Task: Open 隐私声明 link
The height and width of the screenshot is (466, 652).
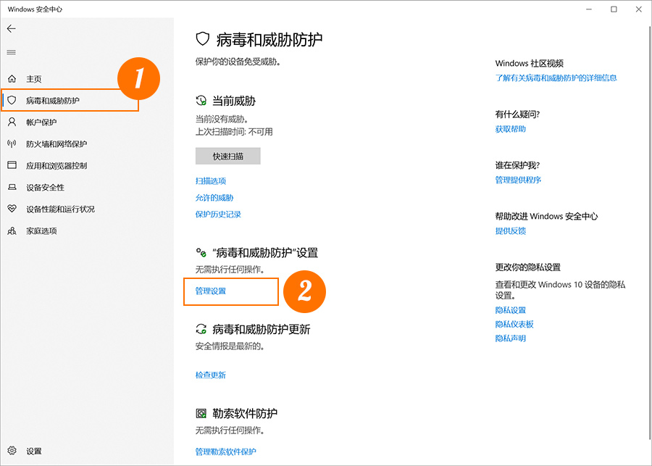Action: (x=511, y=338)
